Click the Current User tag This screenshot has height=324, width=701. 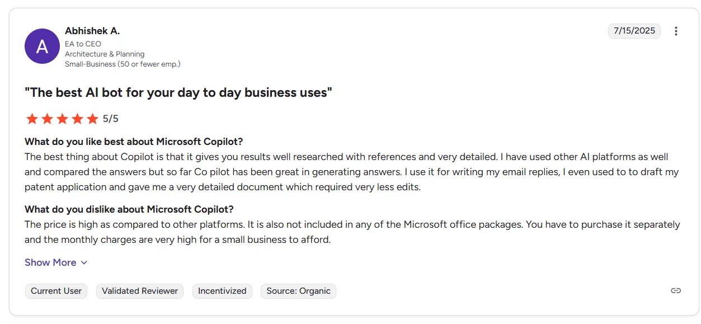(x=56, y=291)
